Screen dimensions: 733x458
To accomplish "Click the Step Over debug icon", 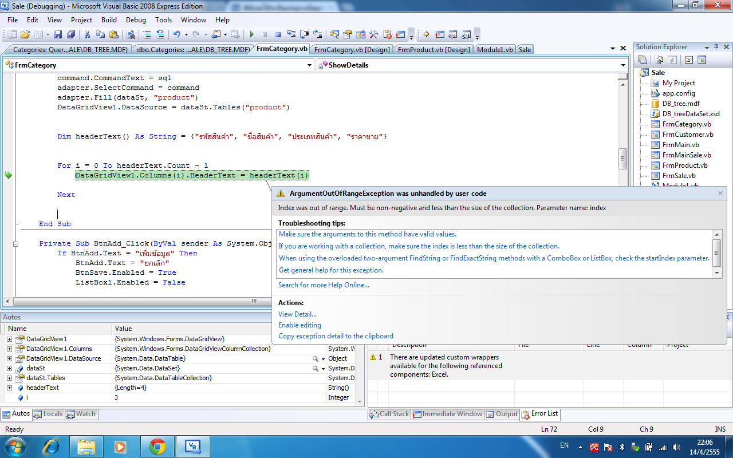I will pos(305,34).
